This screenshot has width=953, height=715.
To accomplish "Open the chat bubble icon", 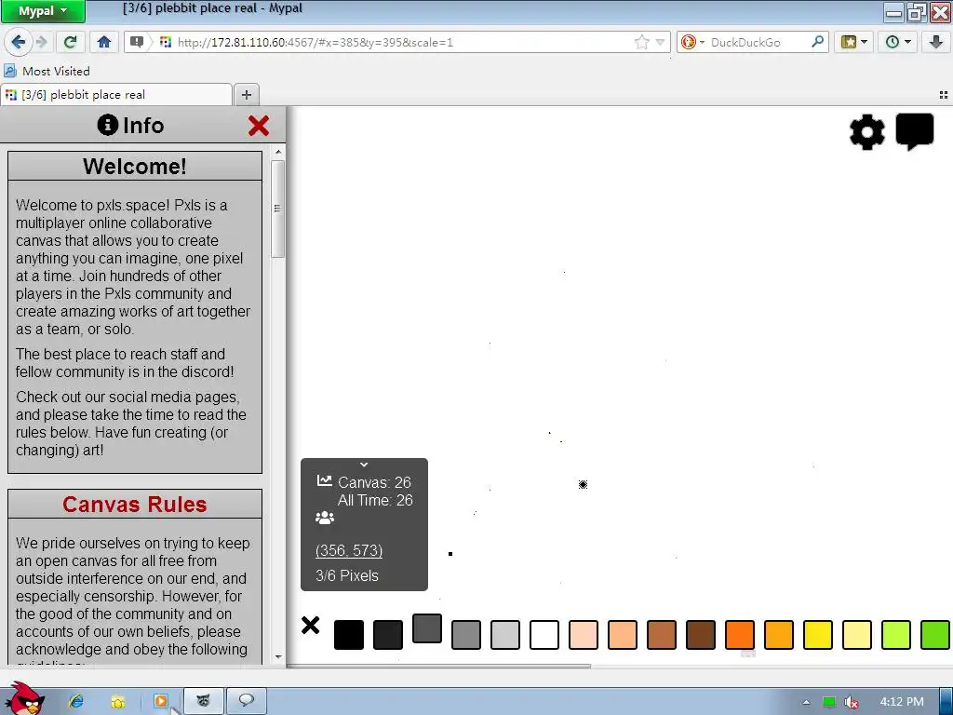I will tap(915, 131).
